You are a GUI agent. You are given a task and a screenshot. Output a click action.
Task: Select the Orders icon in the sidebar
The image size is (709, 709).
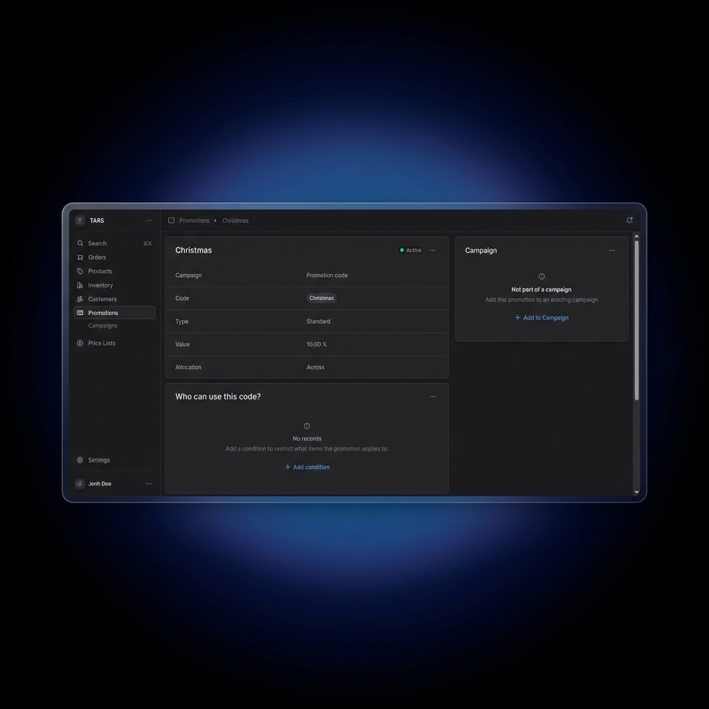[x=80, y=257]
